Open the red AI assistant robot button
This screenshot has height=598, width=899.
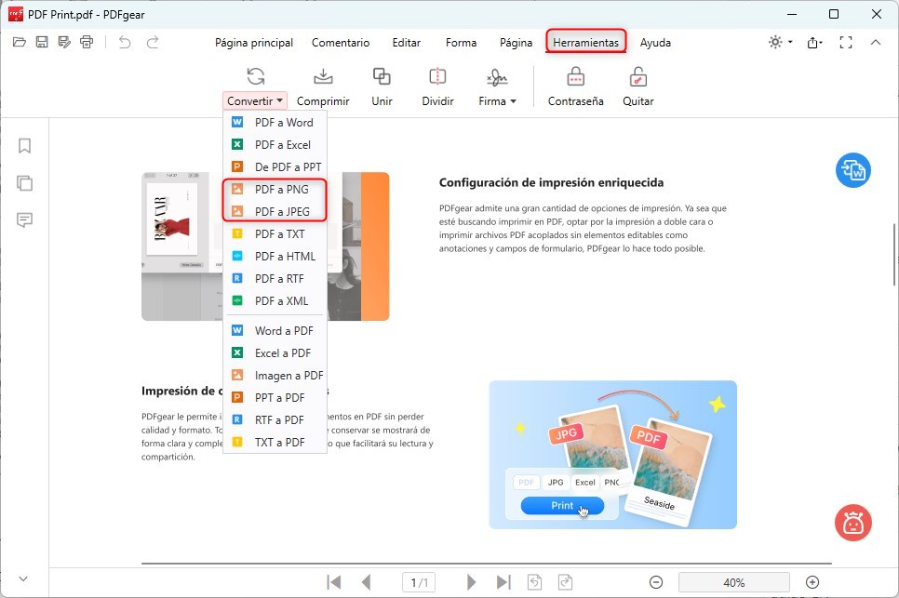(853, 523)
